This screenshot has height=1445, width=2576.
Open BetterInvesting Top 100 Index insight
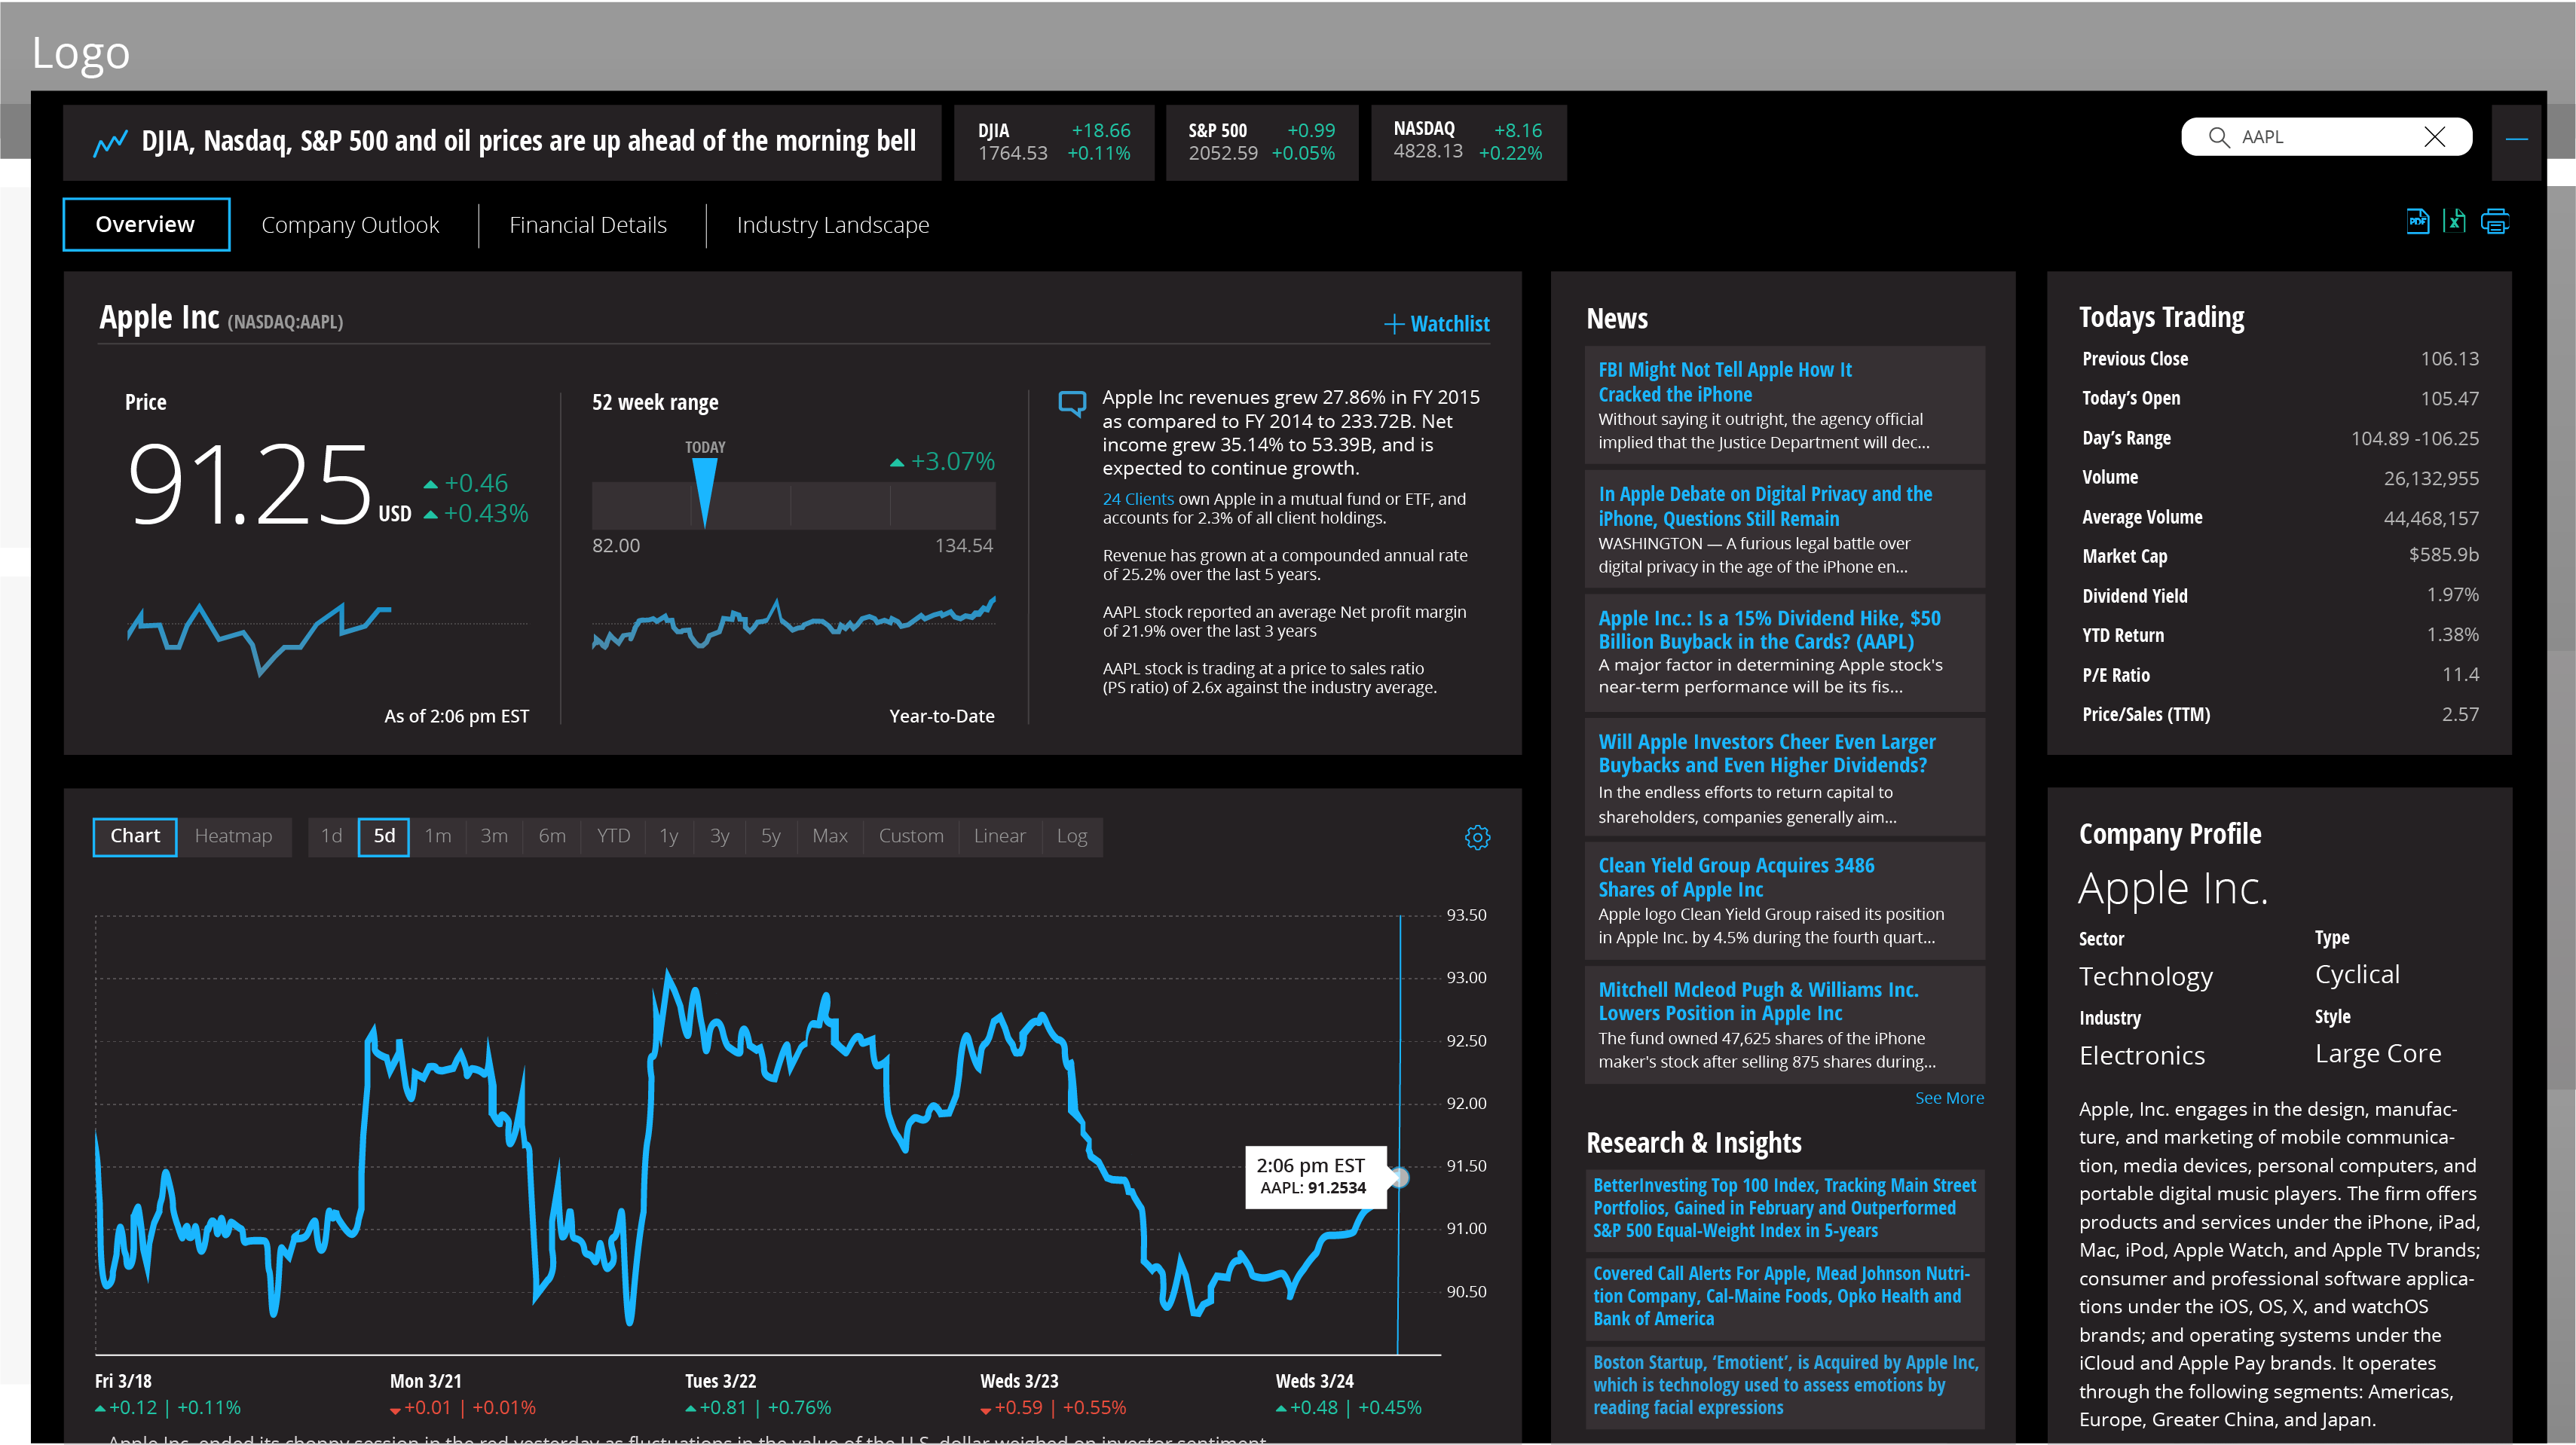click(x=1785, y=1209)
